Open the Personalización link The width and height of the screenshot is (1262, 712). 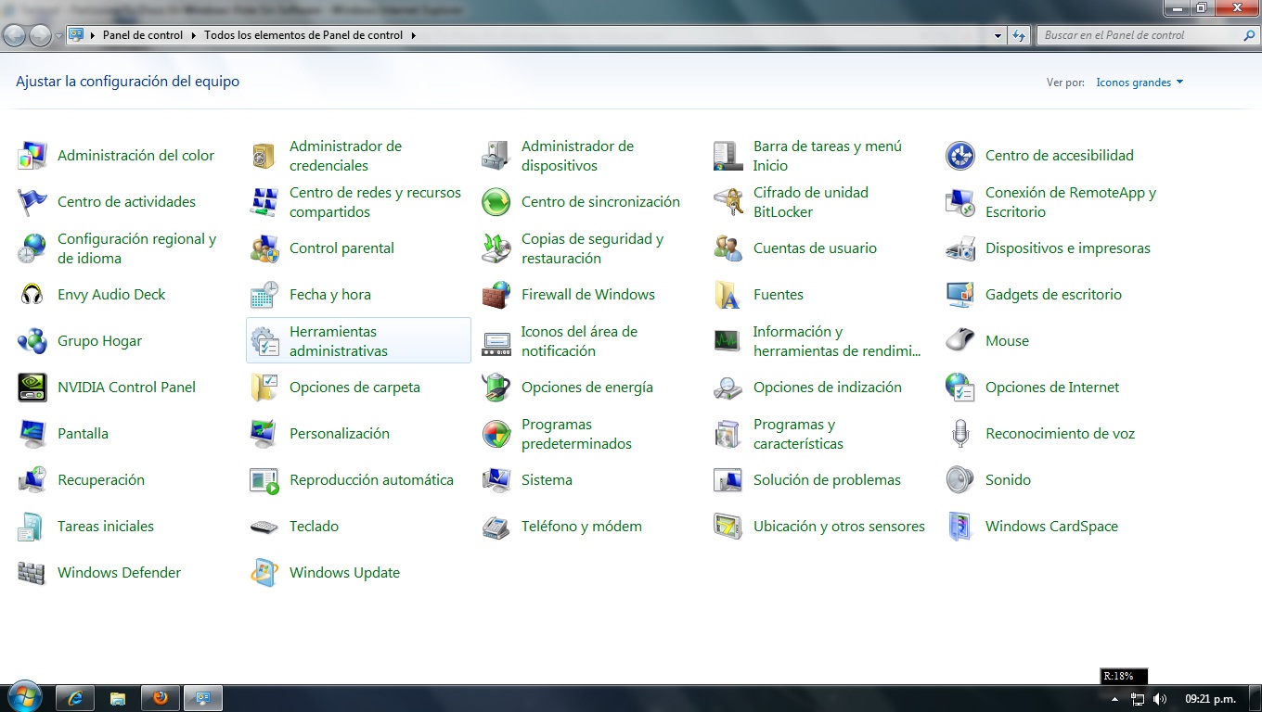click(x=340, y=434)
